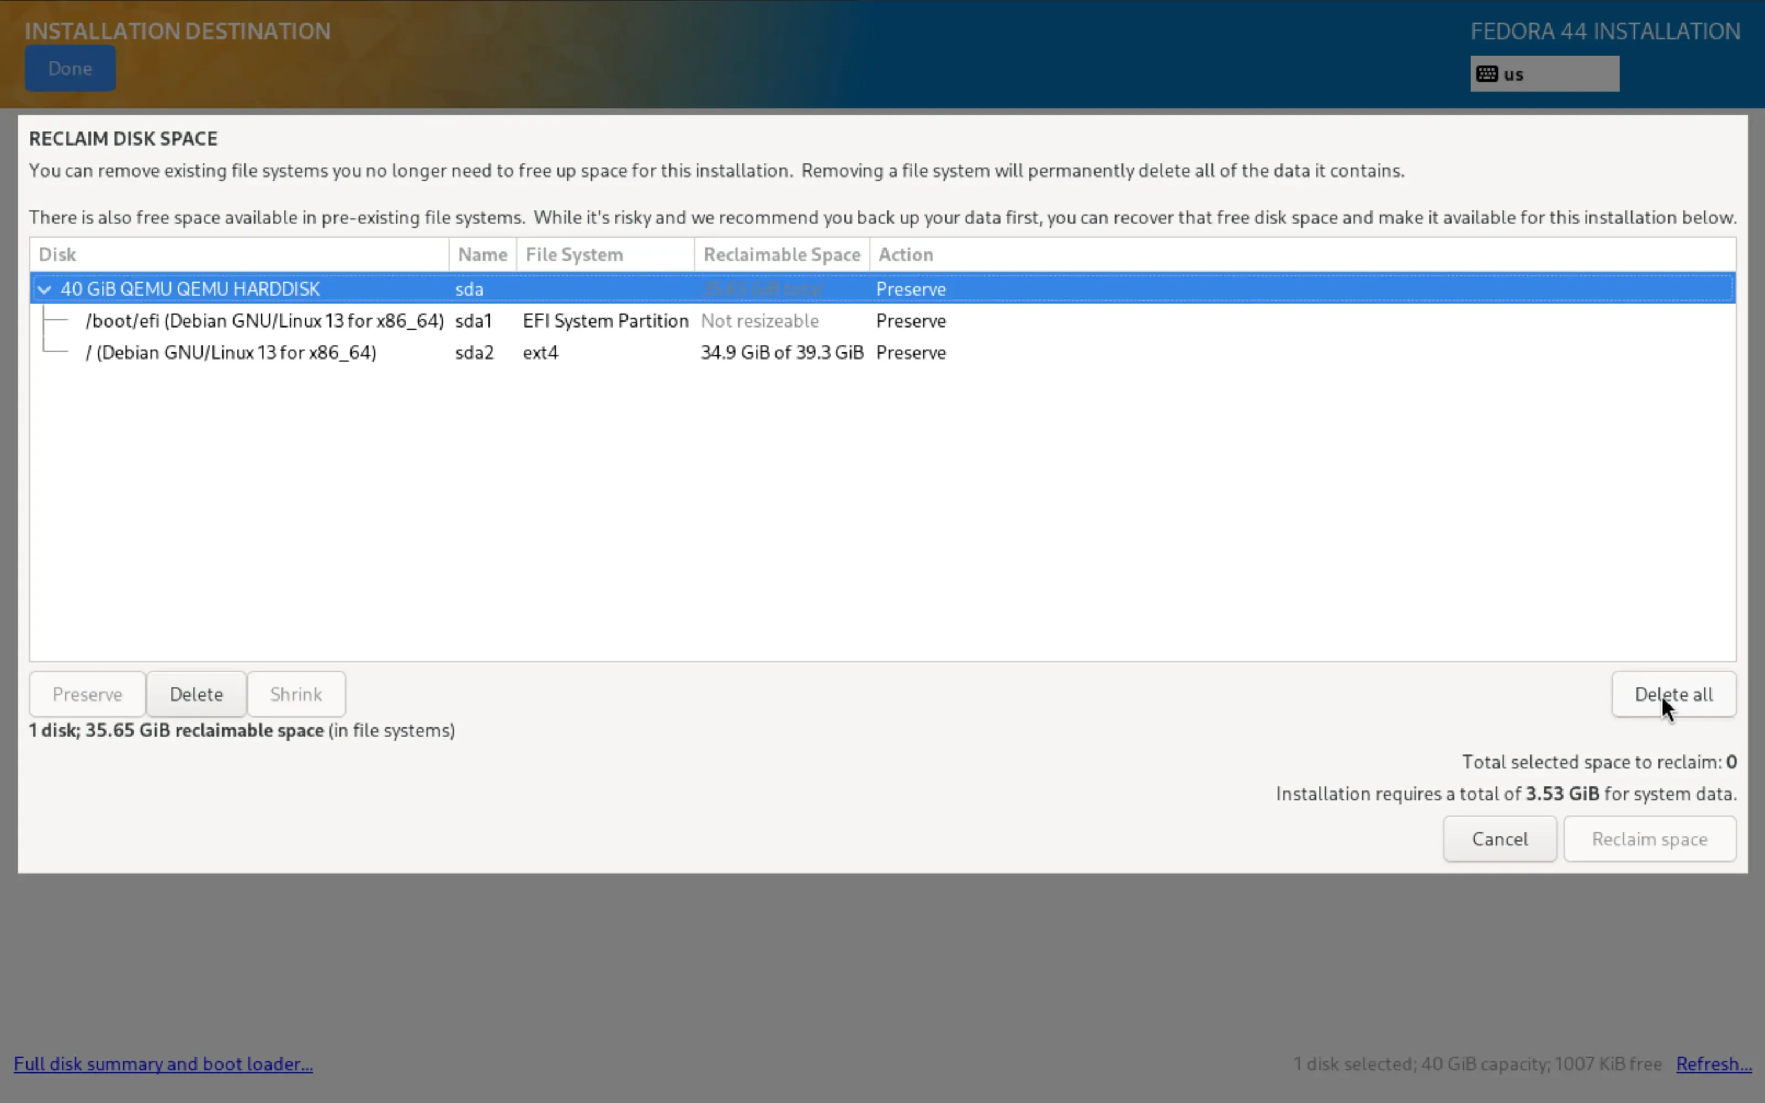Viewport: 1765px width, 1103px height.
Task: Select the 40 GiB QEMU QEMU HARDDISK row
Action: click(x=882, y=289)
